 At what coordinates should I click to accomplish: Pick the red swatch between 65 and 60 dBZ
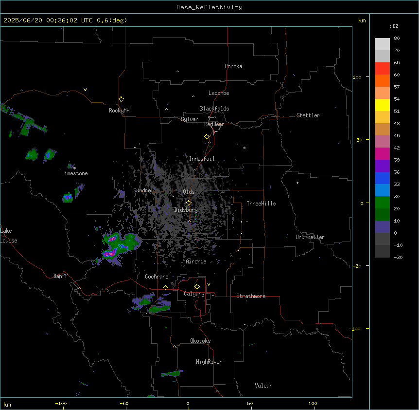[382, 68]
